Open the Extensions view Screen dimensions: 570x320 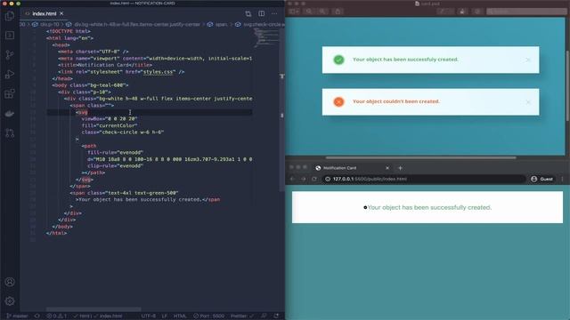[x=10, y=94]
